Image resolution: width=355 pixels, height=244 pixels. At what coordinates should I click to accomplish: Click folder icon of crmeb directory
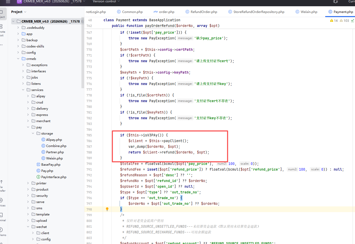coord(24,59)
